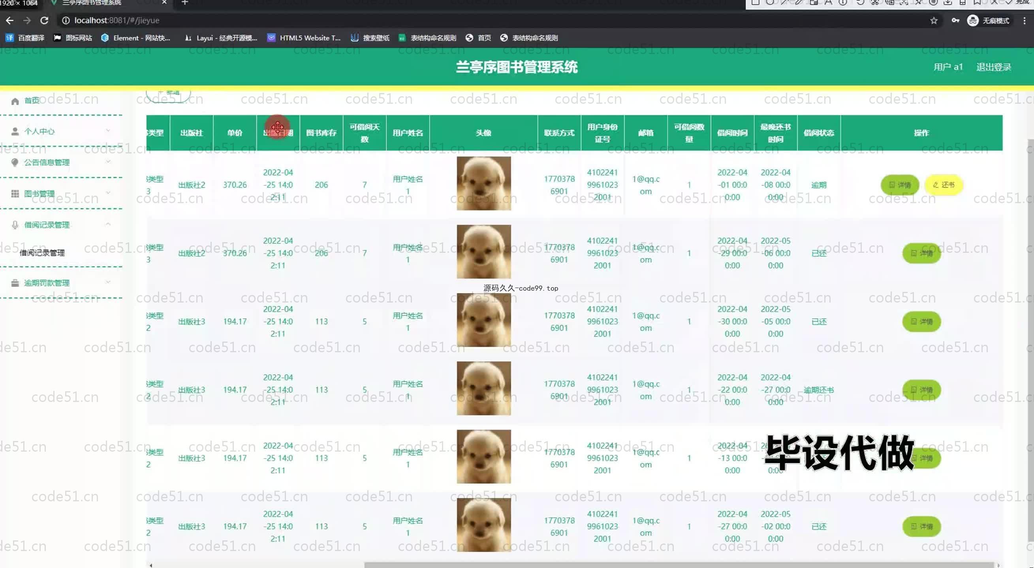The height and width of the screenshot is (568, 1034).
Task: Click the 联系方式 column header
Action: coord(559,133)
